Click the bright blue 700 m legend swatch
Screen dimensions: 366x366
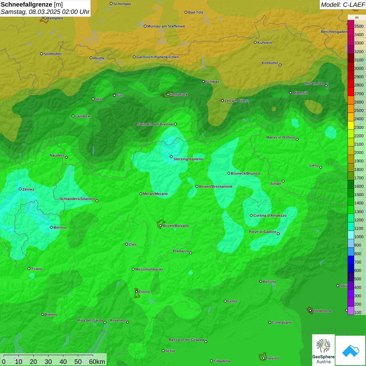coord(351,260)
